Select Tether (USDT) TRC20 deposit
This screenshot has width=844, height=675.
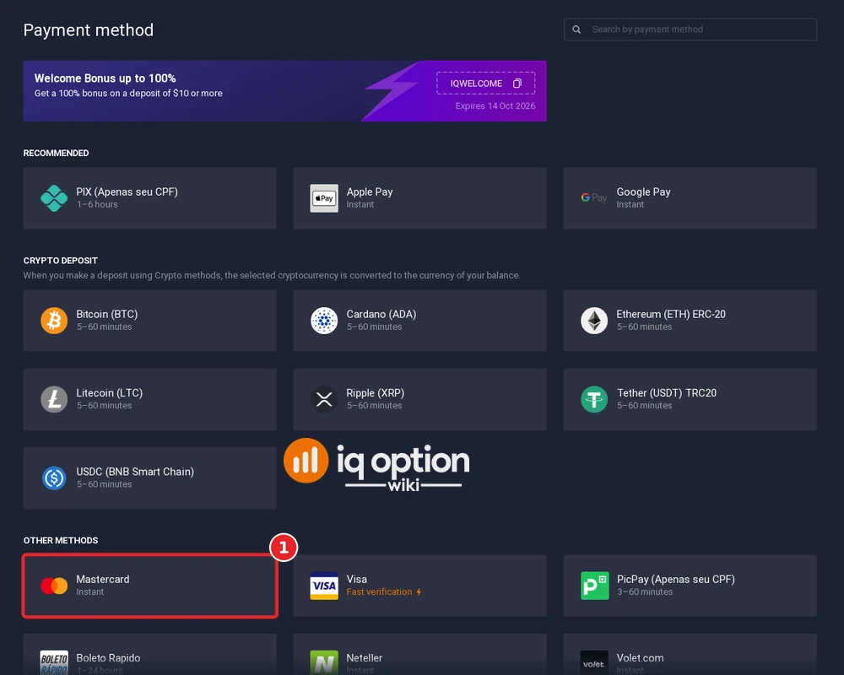tap(690, 399)
